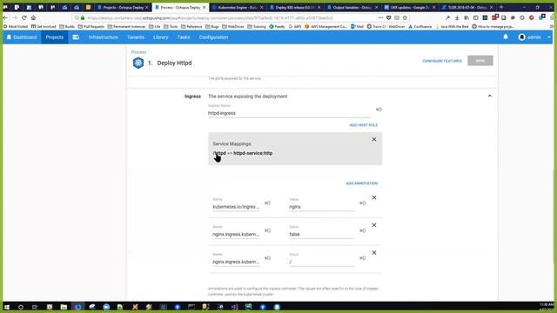Screen dimensions: 557x313
Task: Bookmark this page with the star icon
Action: (x=405, y=17)
